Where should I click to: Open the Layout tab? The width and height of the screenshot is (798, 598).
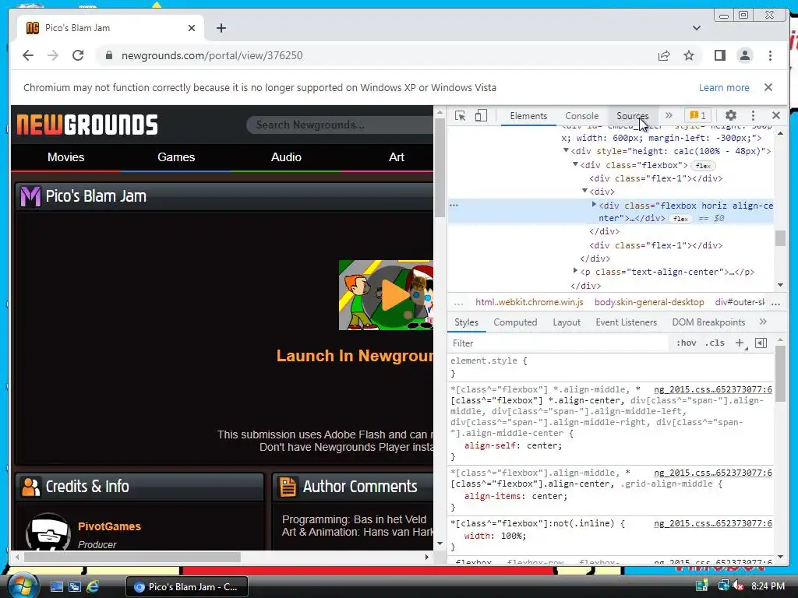point(567,322)
